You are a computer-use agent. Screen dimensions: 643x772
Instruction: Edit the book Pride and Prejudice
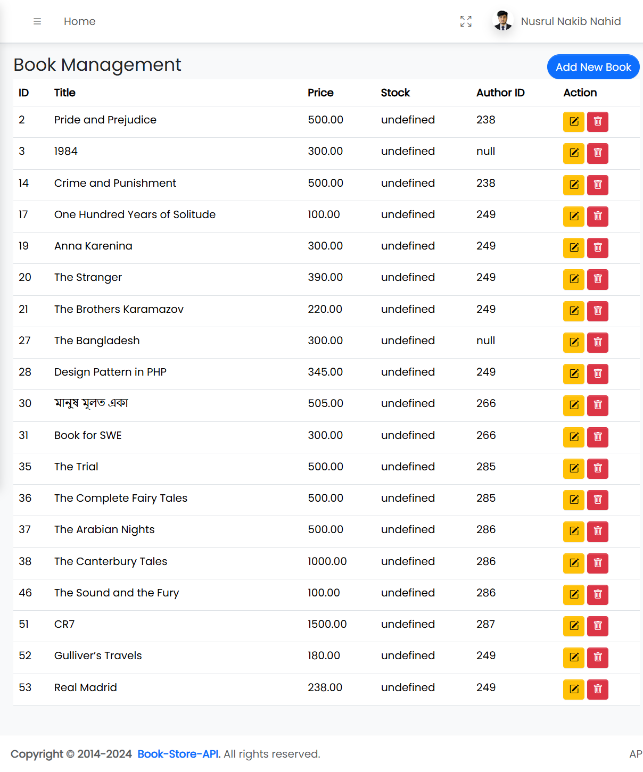573,121
